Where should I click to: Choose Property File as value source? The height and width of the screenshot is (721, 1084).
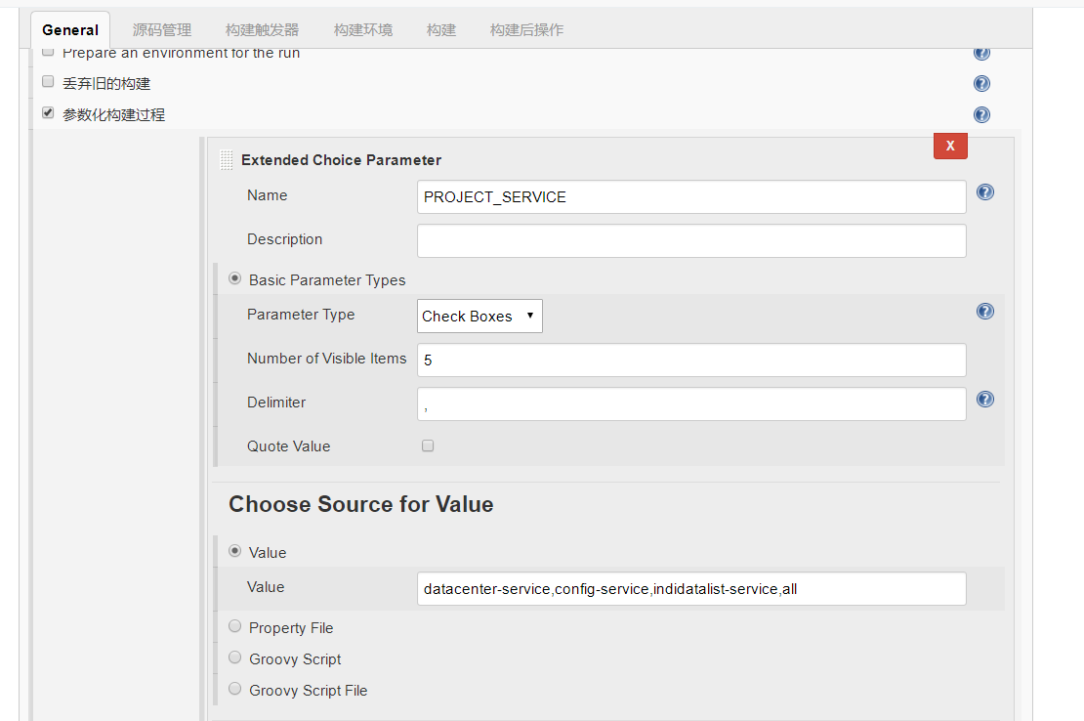tap(235, 626)
